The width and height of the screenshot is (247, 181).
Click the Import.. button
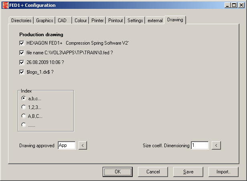(223, 172)
